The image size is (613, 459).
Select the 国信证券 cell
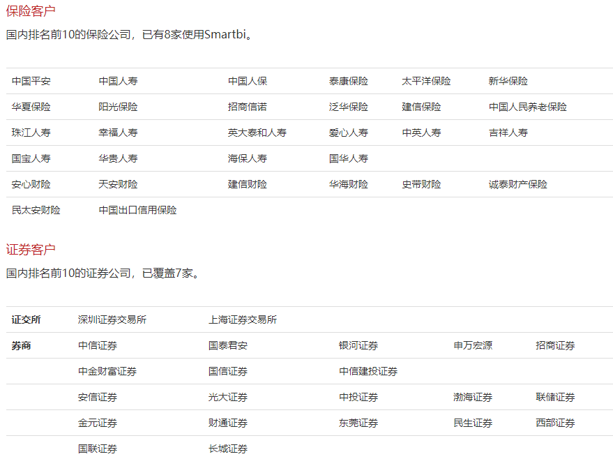(x=227, y=371)
